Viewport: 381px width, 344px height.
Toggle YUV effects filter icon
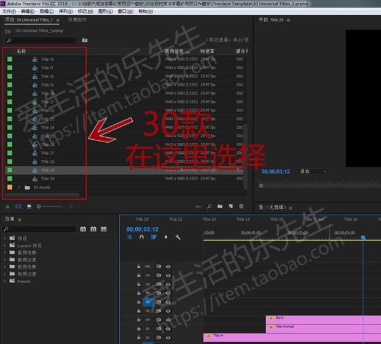pyautogui.click(x=104, y=229)
